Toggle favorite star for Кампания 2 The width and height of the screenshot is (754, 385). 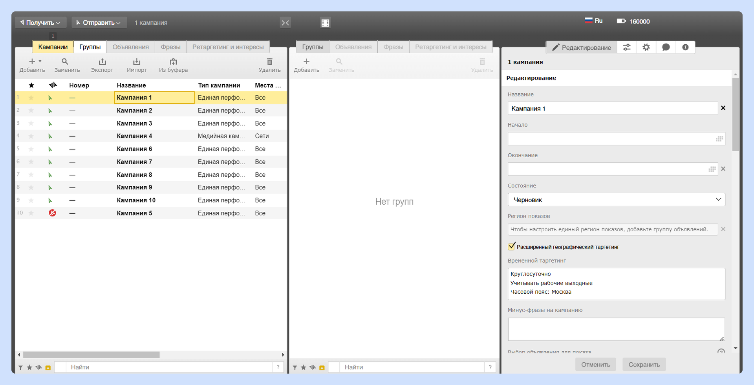pyautogui.click(x=31, y=111)
